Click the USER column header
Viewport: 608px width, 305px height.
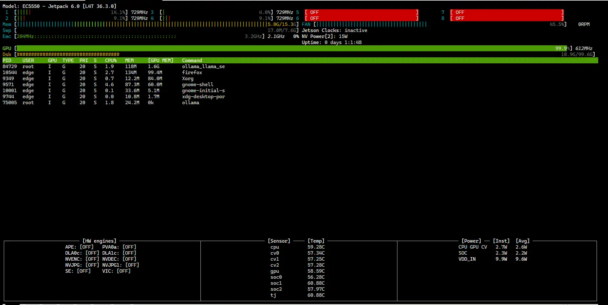(x=28, y=60)
